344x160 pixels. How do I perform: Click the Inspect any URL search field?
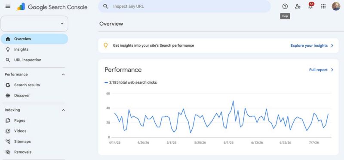point(184,6)
